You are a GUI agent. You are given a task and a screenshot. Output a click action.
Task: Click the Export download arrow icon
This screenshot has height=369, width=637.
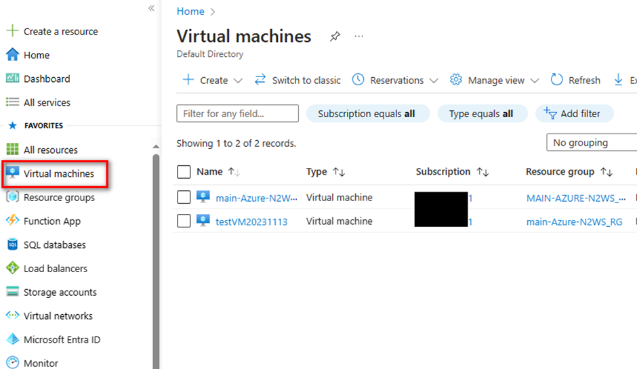[618, 80]
